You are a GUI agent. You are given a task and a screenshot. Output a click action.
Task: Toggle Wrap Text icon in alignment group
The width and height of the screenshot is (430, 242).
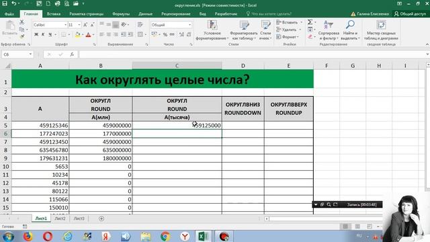click(140, 25)
